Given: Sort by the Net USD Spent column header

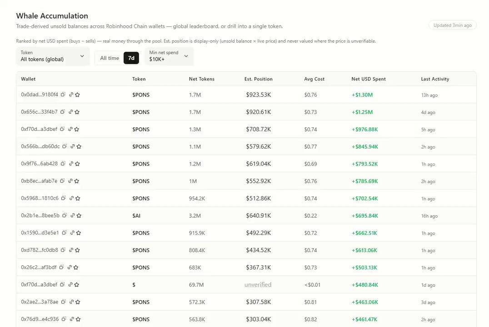Looking at the screenshot, I should tap(368, 79).
